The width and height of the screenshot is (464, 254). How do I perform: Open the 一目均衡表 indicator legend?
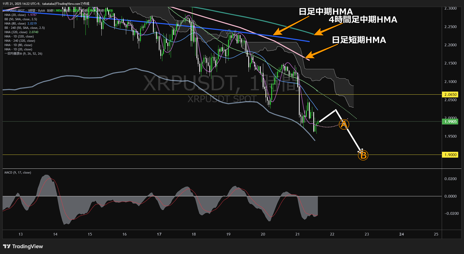click(x=23, y=54)
